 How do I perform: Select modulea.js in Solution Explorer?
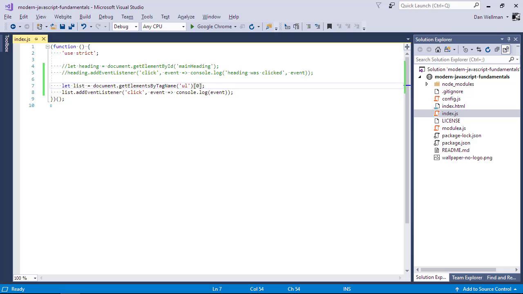tap(454, 128)
